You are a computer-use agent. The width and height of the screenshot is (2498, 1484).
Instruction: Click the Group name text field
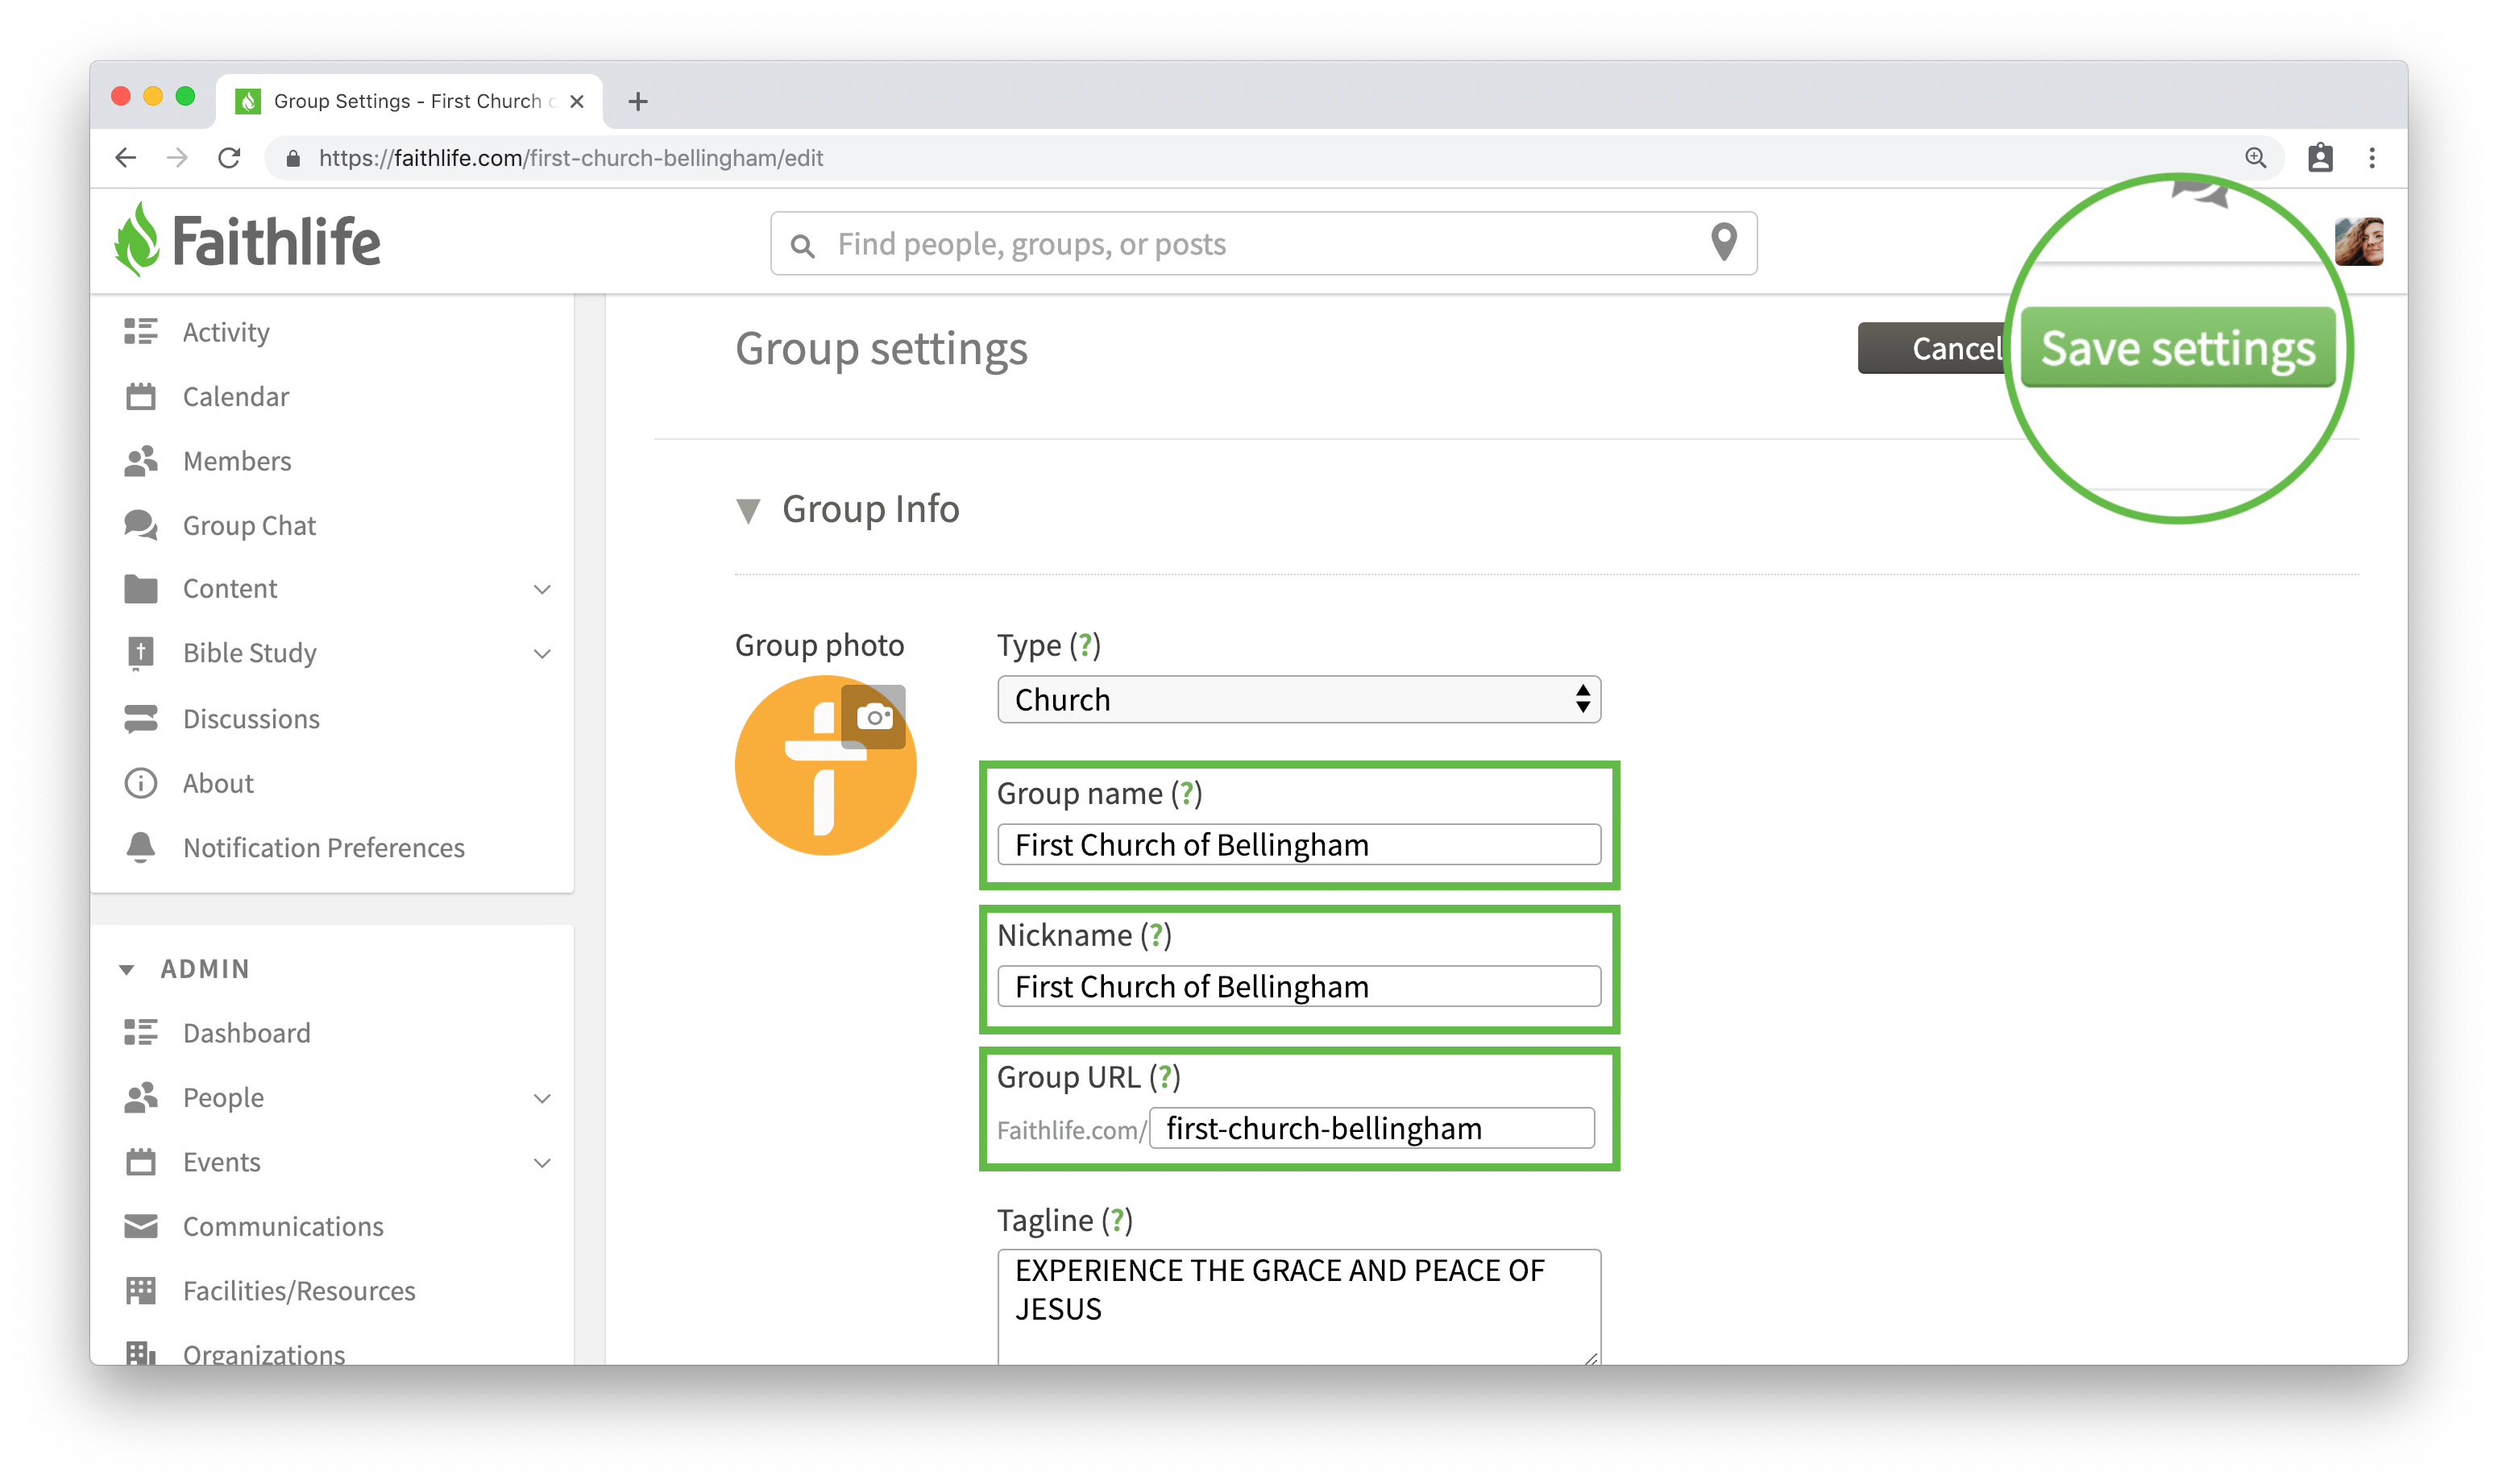pos(1298,844)
